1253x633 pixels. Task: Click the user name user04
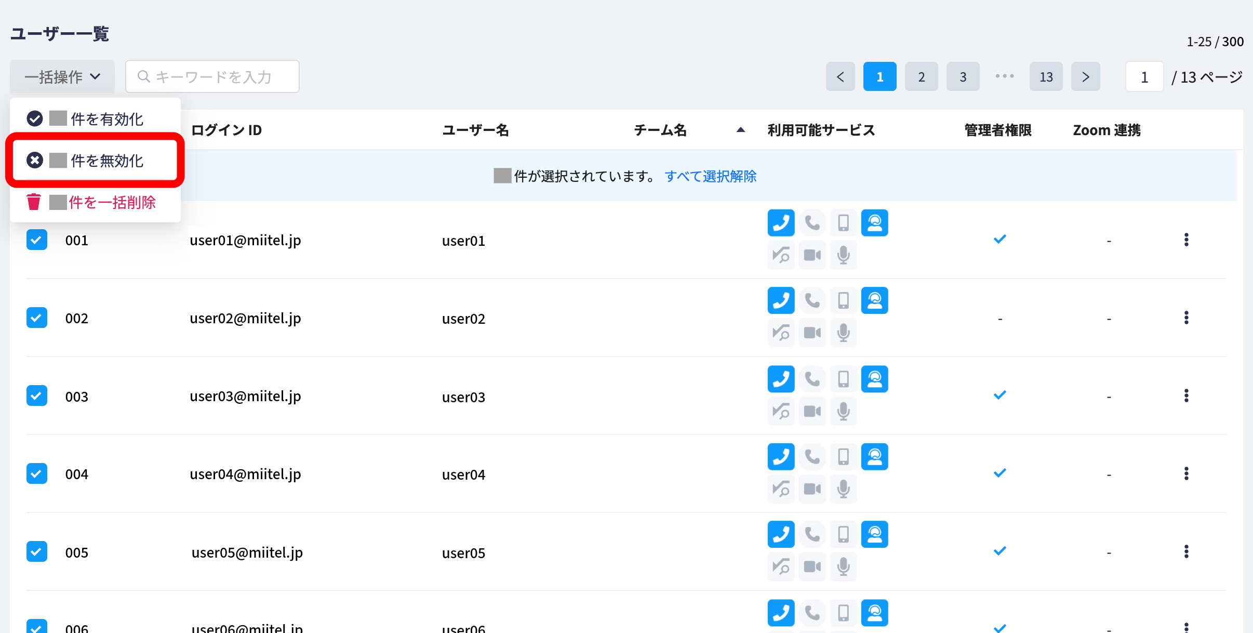[x=463, y=474]
